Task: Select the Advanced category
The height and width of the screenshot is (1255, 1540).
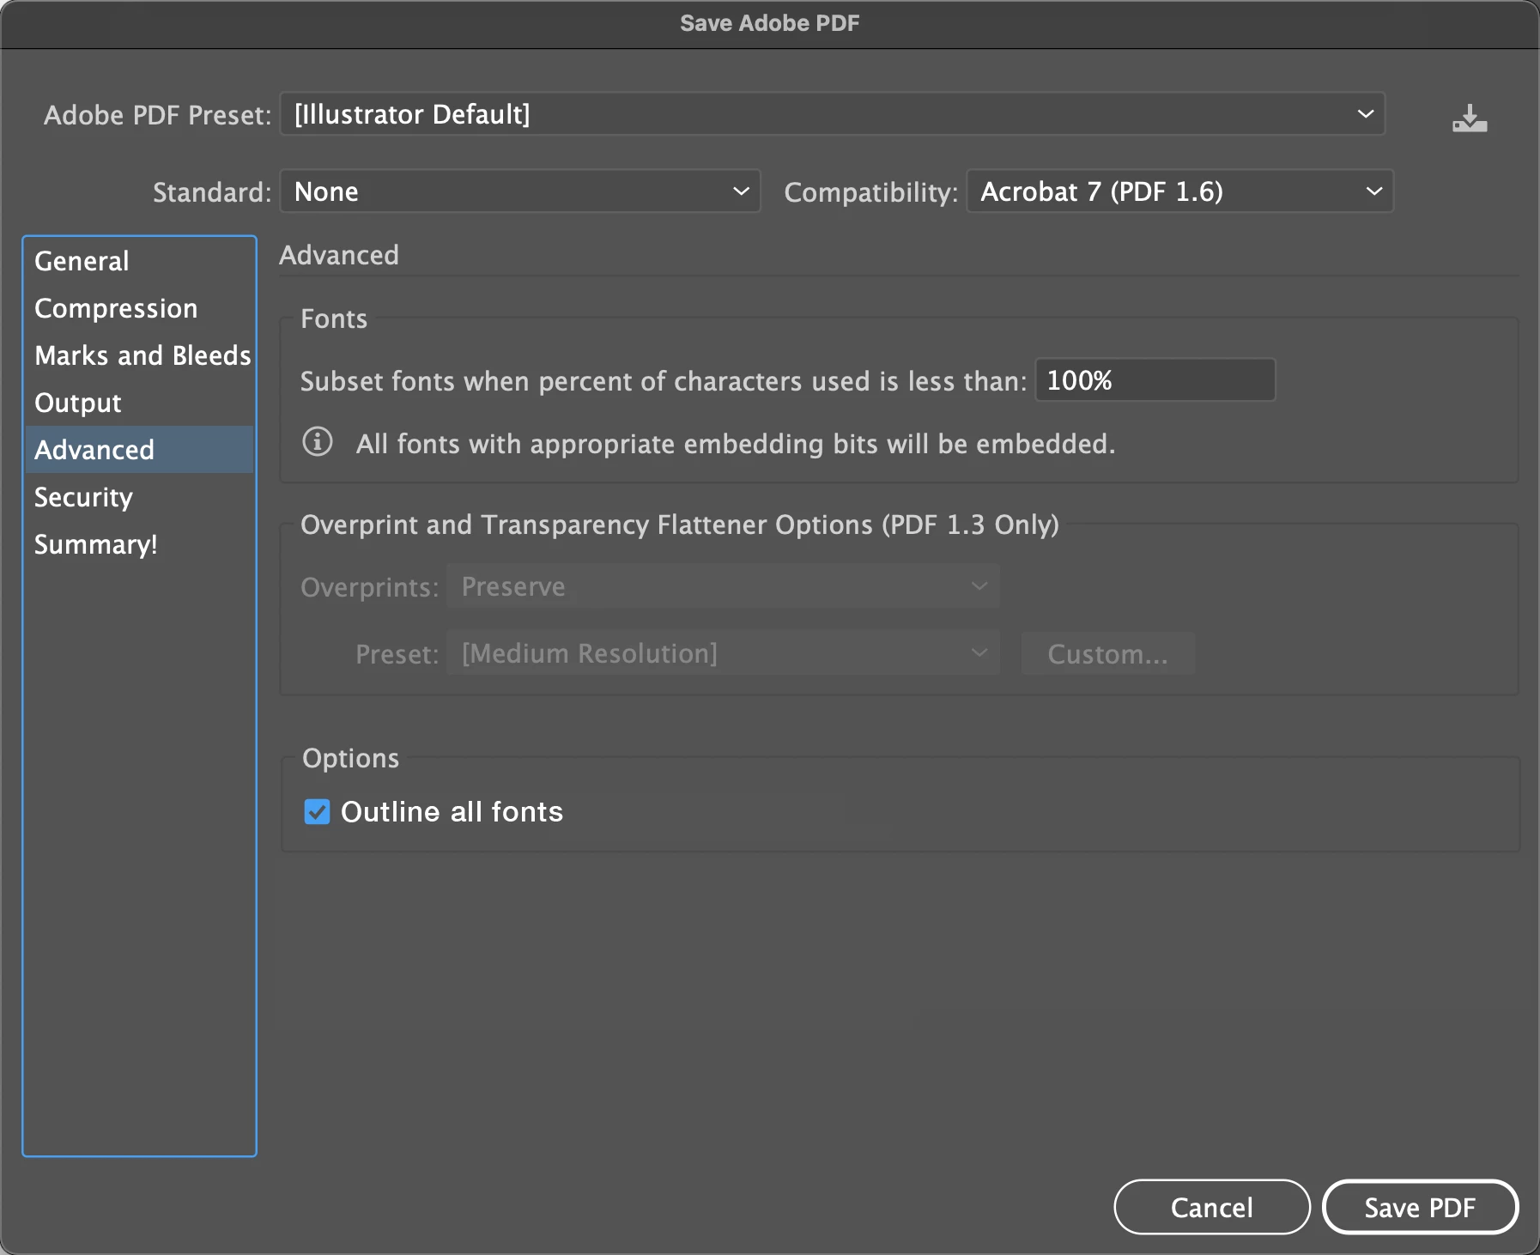Action: 139,450
